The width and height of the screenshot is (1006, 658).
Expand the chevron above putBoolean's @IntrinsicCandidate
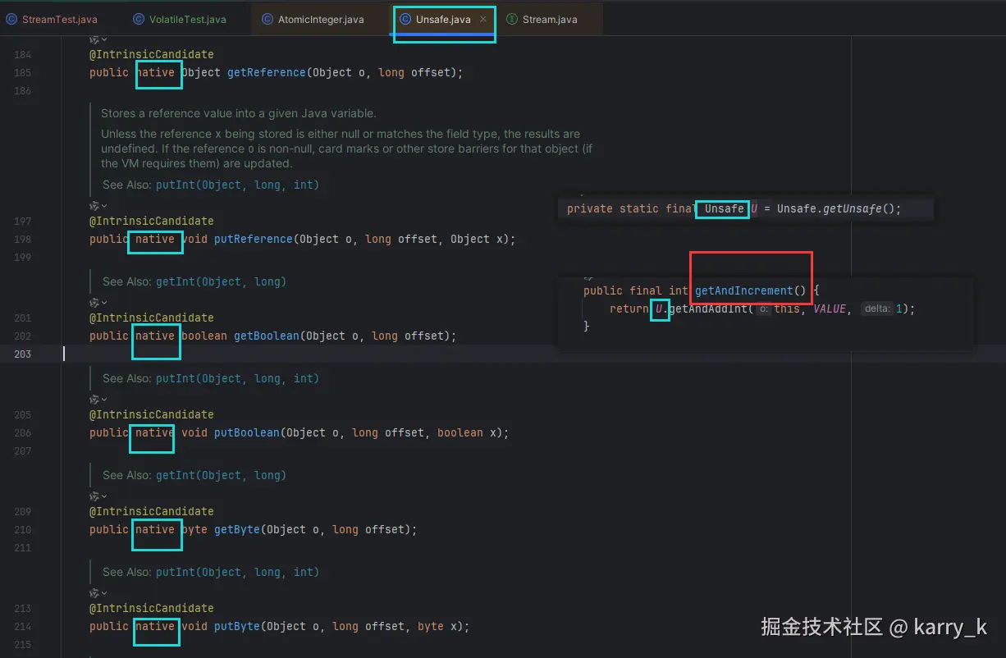104,400
